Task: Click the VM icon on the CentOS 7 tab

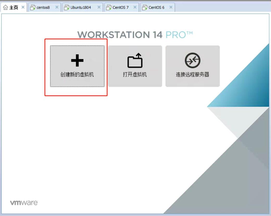Action: pos(109,8)
